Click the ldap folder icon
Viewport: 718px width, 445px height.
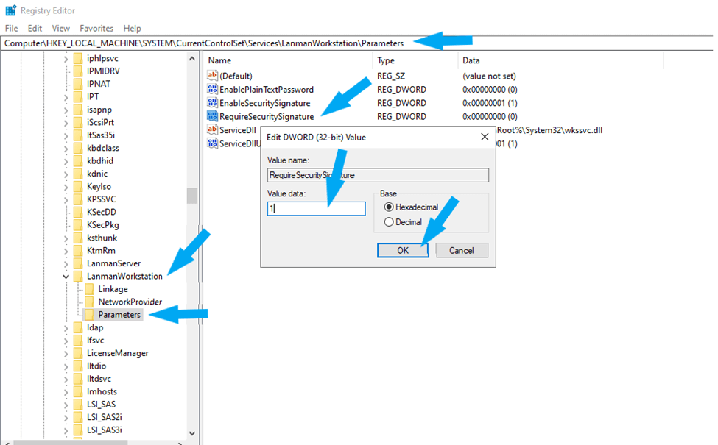click(78, 327)
